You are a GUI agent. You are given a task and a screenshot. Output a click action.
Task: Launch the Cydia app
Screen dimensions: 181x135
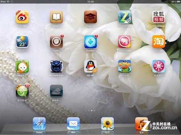[x=56, y=42]
